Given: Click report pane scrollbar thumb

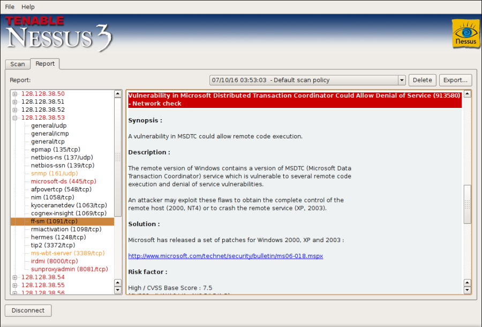Looking at the screenshot, I should click(x=467, y=204).
